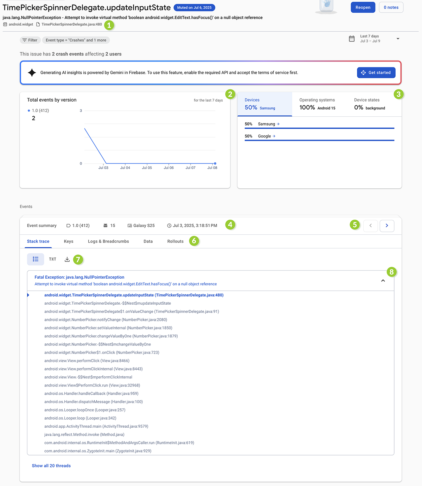Click the Reopen button
The width and height of the screenshot is (422, 486).
point(363,7)
